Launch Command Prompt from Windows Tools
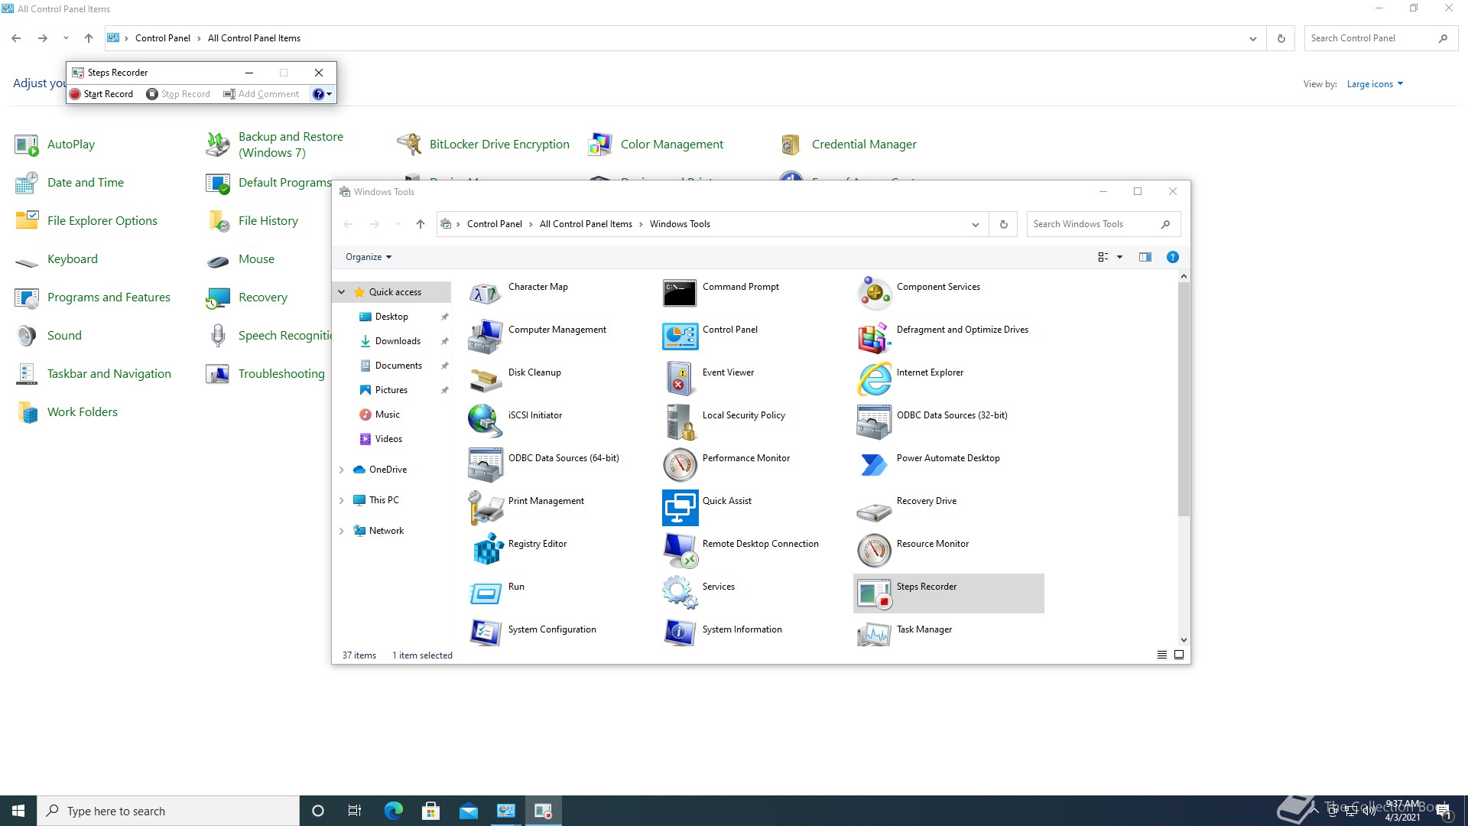 point(680,293)
